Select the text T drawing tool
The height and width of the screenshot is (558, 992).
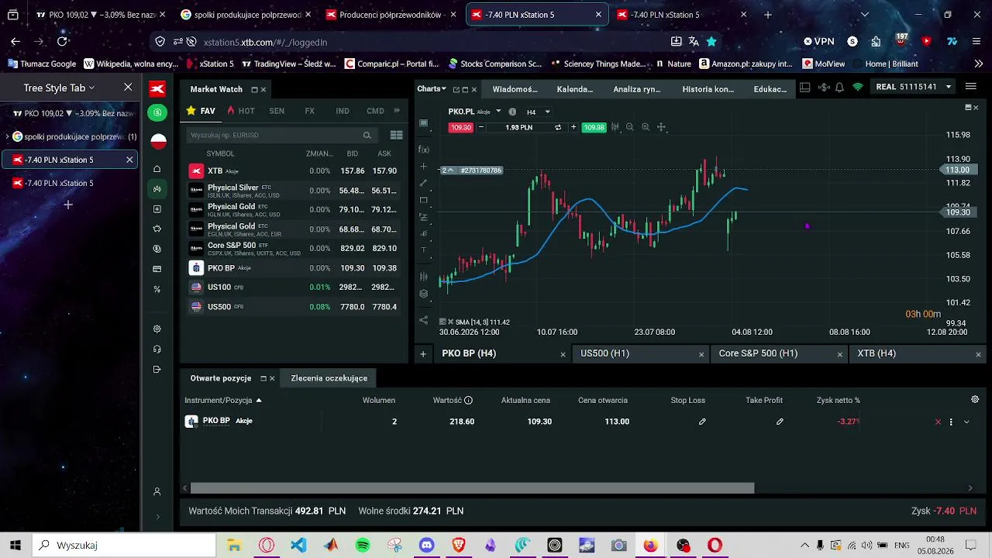point(424,250)
